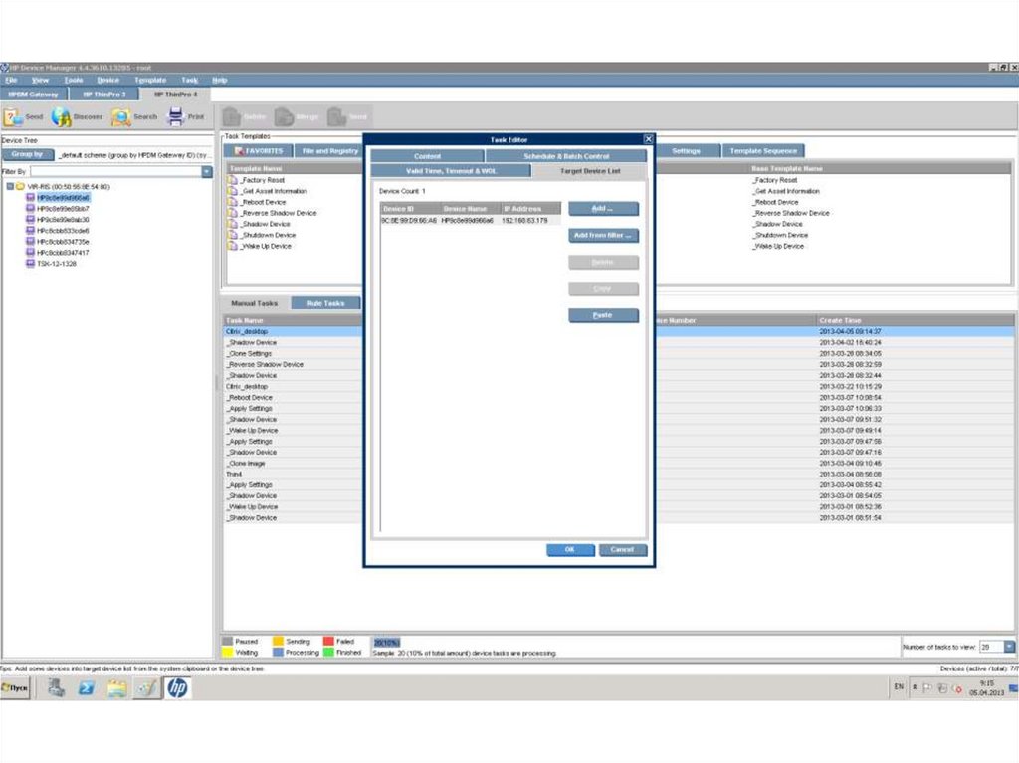The image size is (1019, 763).
Task: Switch to the HP ThinPro 4 tab
Action: (175, 95)
